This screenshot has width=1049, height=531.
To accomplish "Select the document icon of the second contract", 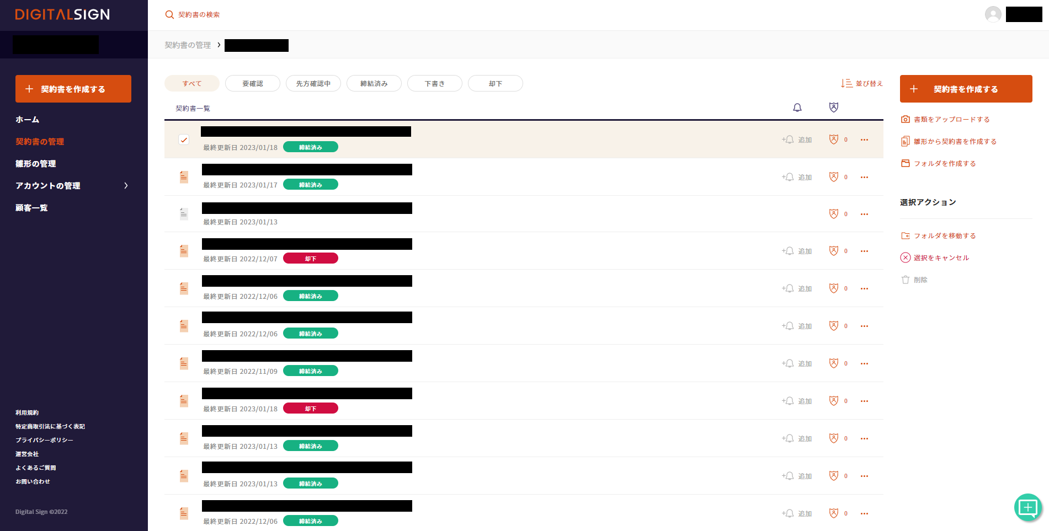I will click(184, 177).
